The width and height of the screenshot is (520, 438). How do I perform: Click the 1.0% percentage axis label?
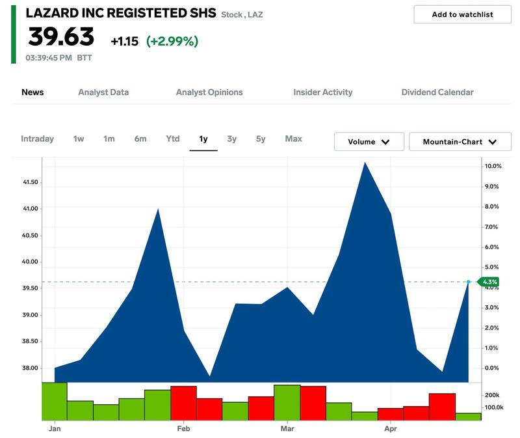[491, 348]
